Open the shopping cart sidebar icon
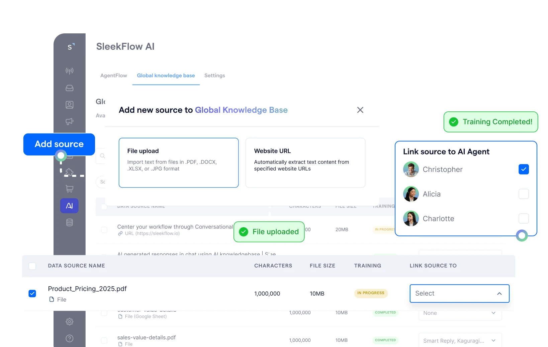Image resolution: width=548 pixels, height=347 pixels. point(70,189)
